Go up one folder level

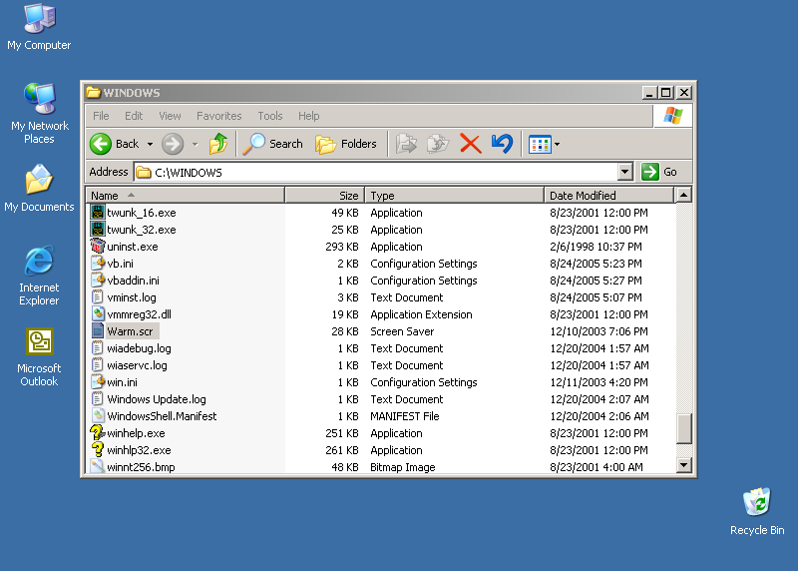pyautogui.click(x=218, y=144)
